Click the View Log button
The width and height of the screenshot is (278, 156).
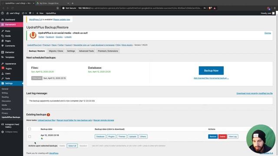point(233,136)
